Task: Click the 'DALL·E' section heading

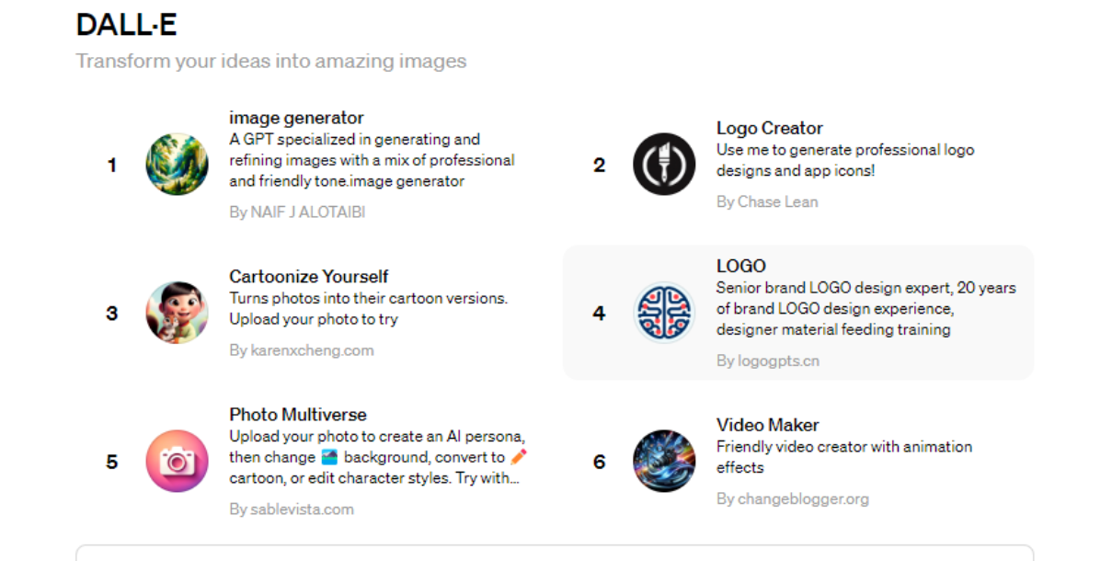Action: (126, 26)
